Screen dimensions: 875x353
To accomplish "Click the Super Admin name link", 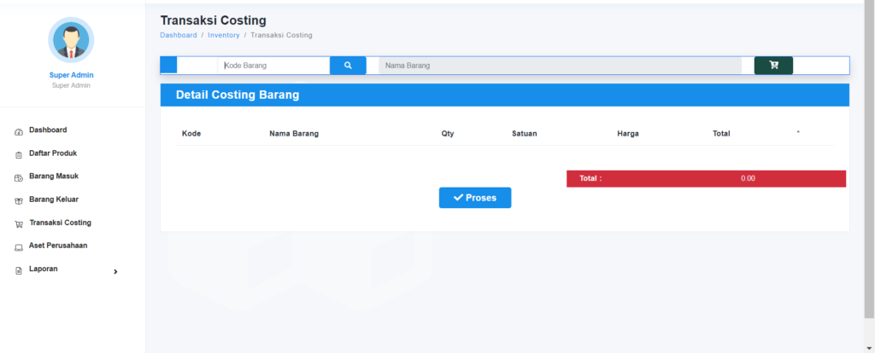I will 71,75.
